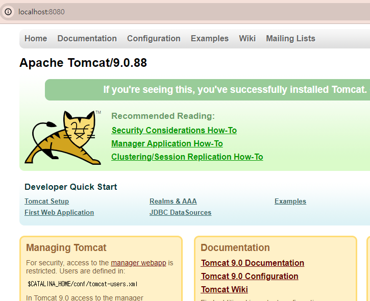This screenshot has height=301, width=370.
Task: Open Clustering/Session Replication How-To link
Action: coord(187,157)
